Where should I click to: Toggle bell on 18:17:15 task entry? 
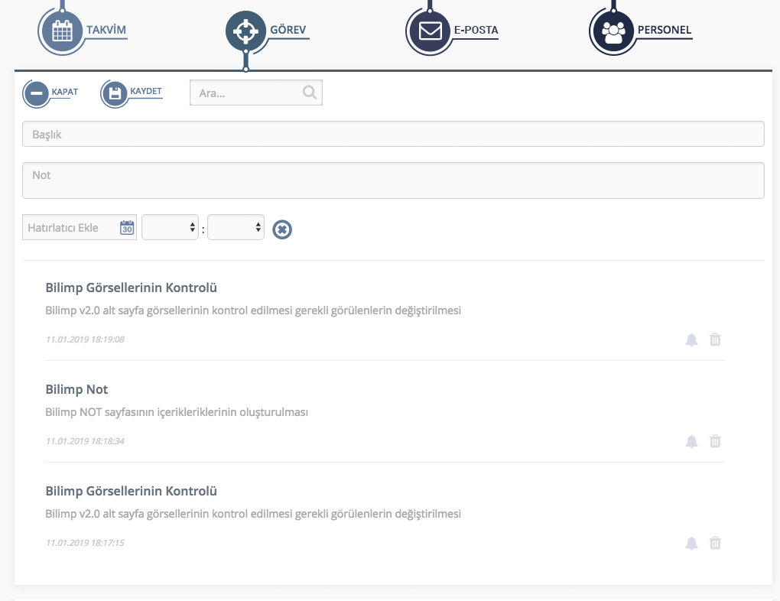(x=691, y=543)
